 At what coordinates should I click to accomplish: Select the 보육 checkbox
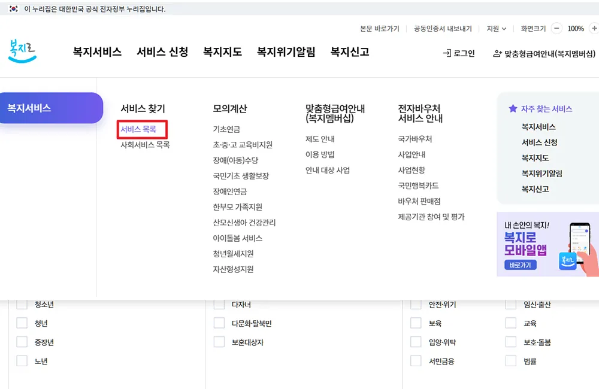coord(416,323)
